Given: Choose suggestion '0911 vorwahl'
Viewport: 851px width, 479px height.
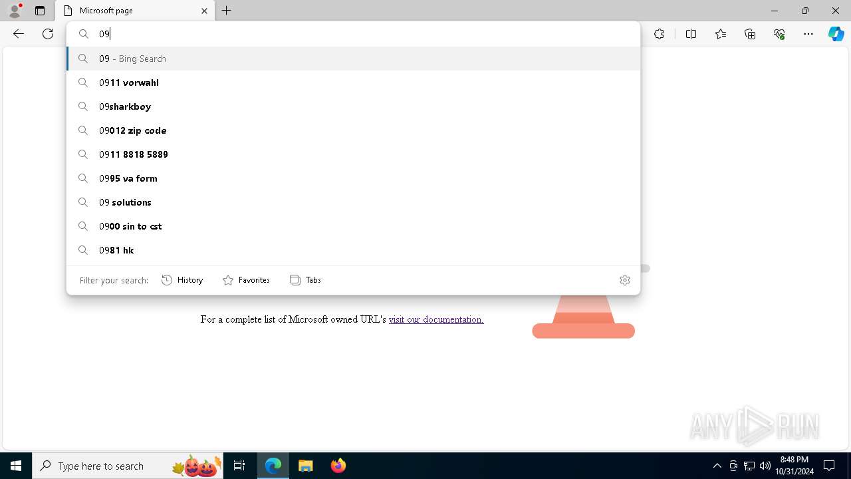Looking at the screenshot, I should 353,82.
